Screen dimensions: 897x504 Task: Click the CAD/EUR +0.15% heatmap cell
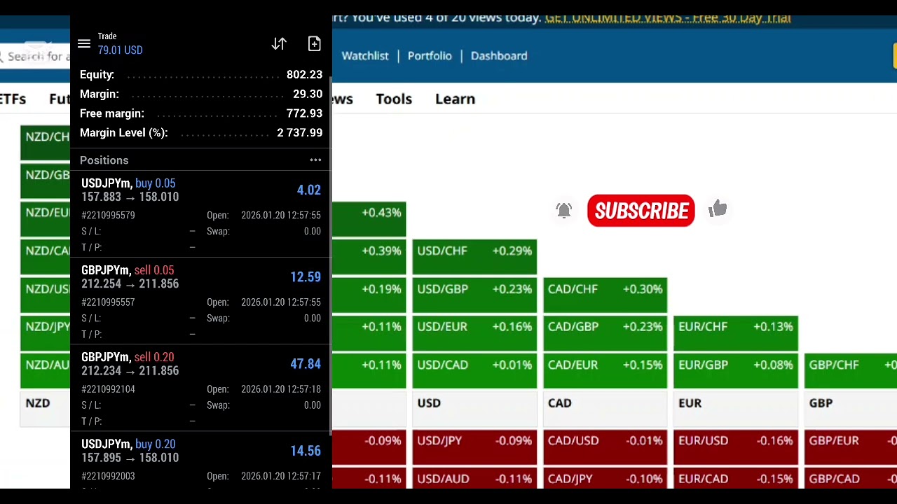(605, 370)
